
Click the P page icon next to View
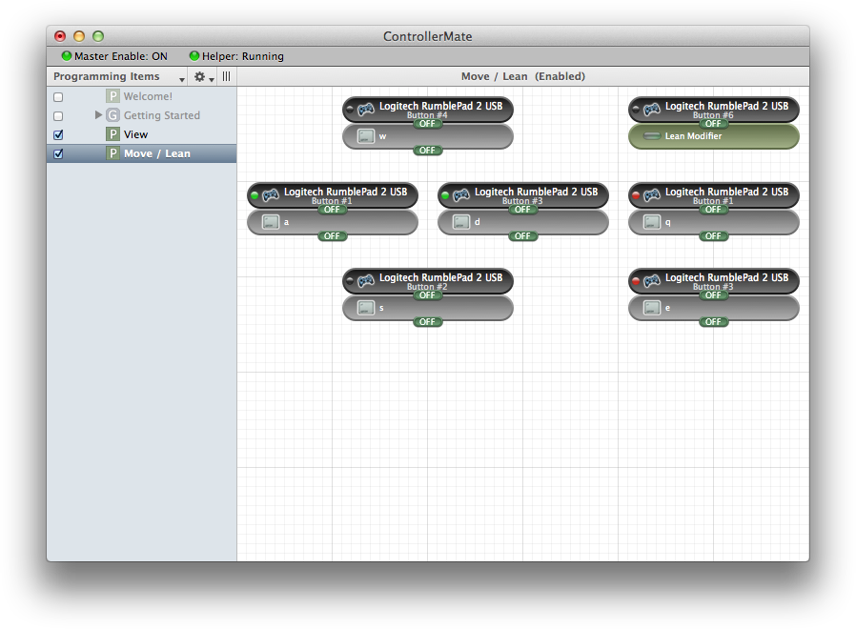point(112,134)
